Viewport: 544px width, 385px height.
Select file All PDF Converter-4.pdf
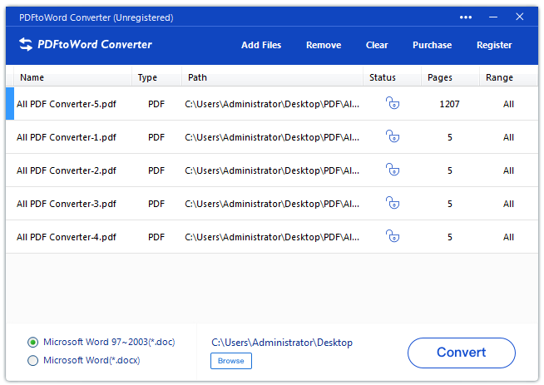[x=67, y=237]
